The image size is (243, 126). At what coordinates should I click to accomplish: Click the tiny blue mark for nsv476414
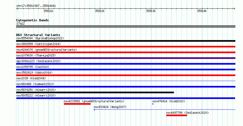[x=153, y=104]
